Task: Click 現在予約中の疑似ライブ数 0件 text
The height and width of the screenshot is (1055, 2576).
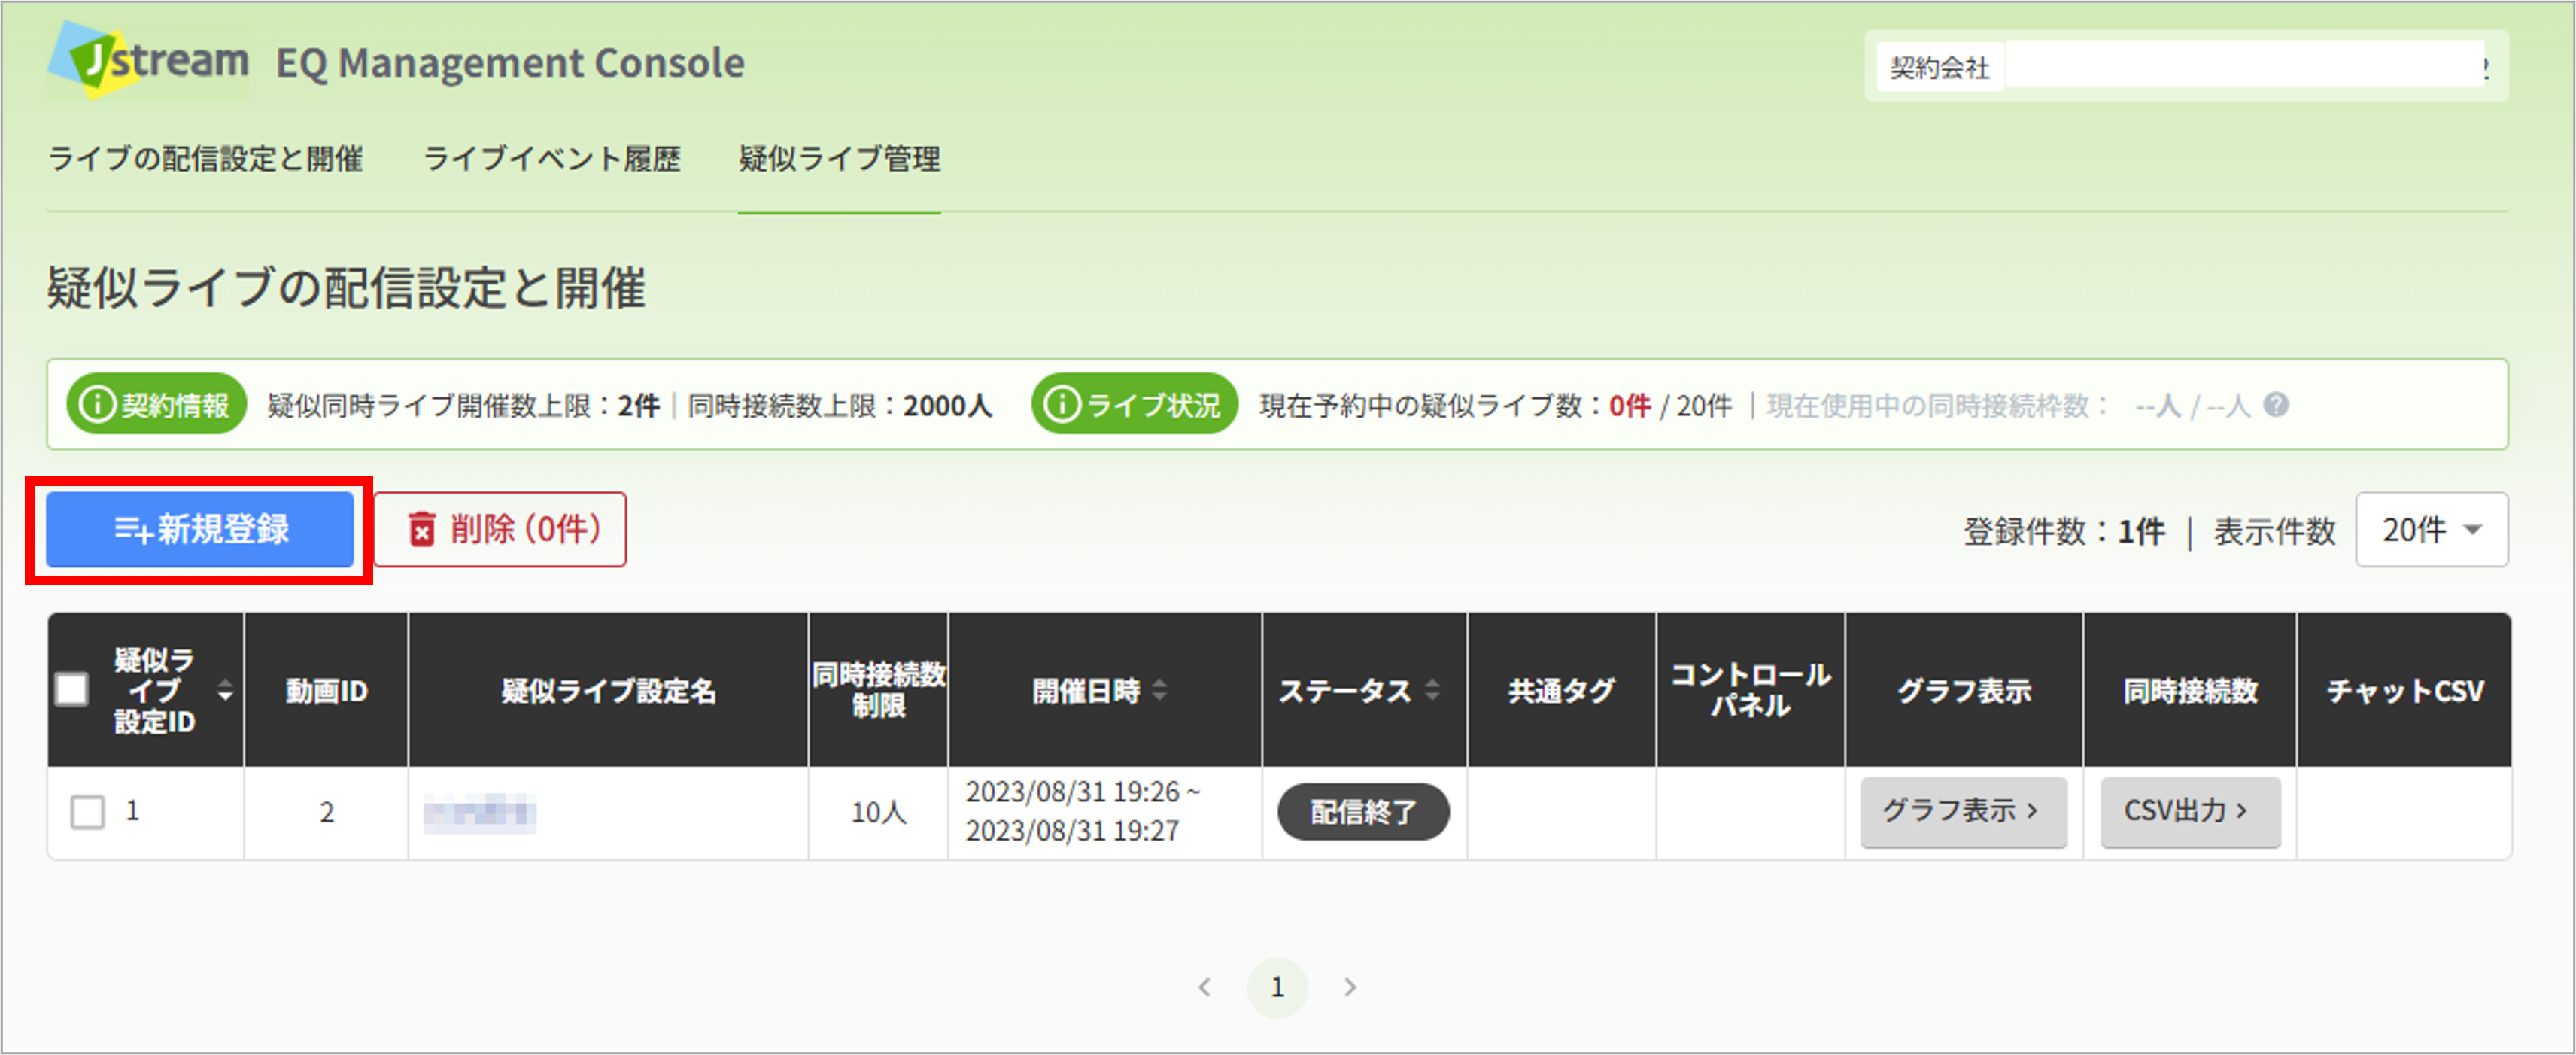Action: click(x=1455, y=405)
